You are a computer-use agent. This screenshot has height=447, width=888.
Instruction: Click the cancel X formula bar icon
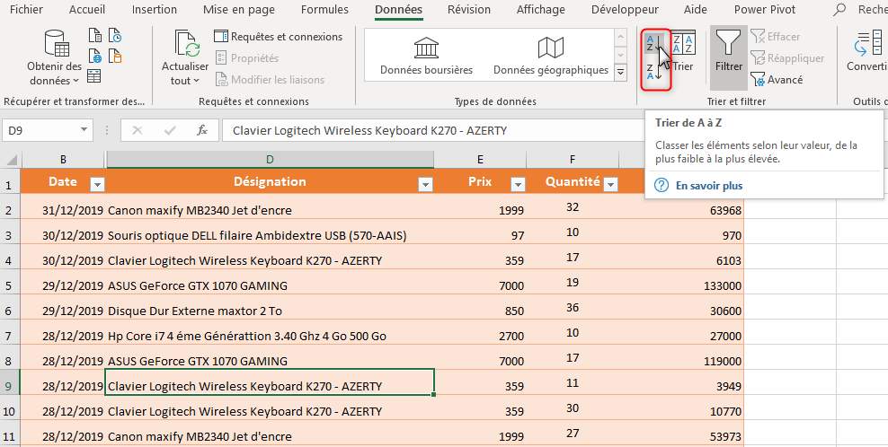137,131
